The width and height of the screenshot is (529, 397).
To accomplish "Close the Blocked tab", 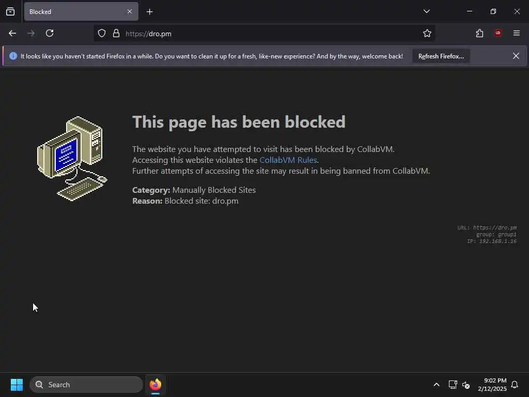I will click(130, 11).
